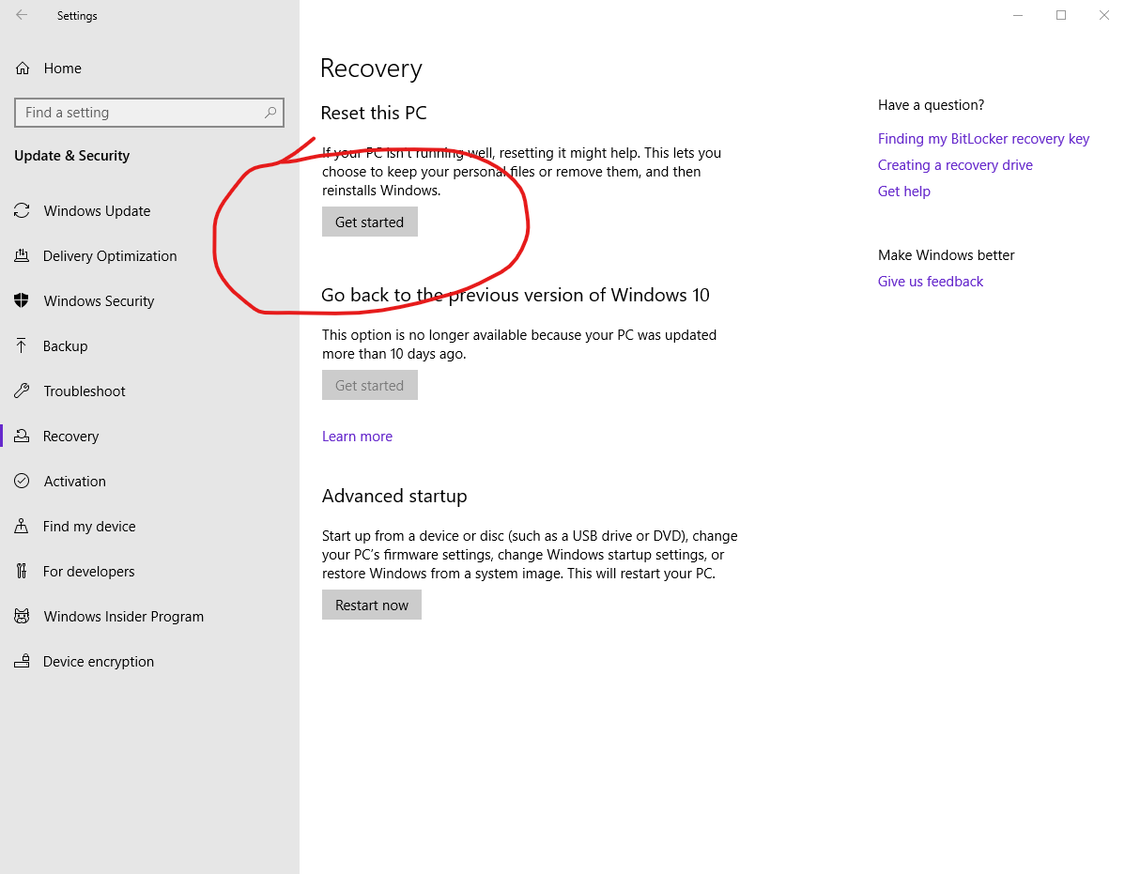Viewport: 1125px width, 874px height.
Task: Maximize the Settings window
Action: pyautogui.click(x=1061, y=15)
